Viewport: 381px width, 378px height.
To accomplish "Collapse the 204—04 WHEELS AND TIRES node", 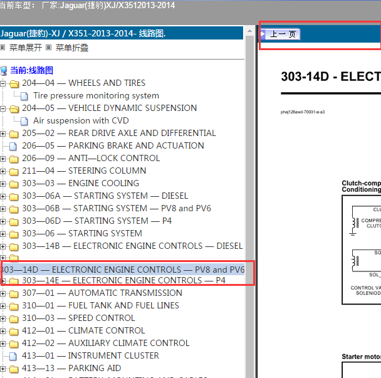I will (x=3, y=84).
